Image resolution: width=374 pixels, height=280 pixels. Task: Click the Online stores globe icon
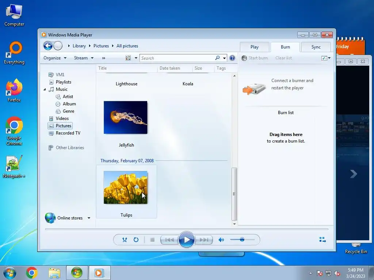pos(50,218)
